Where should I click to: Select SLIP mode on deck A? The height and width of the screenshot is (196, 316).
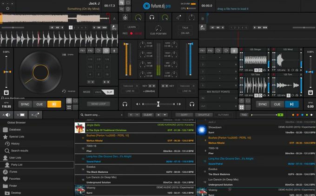(x=109, y=92)
